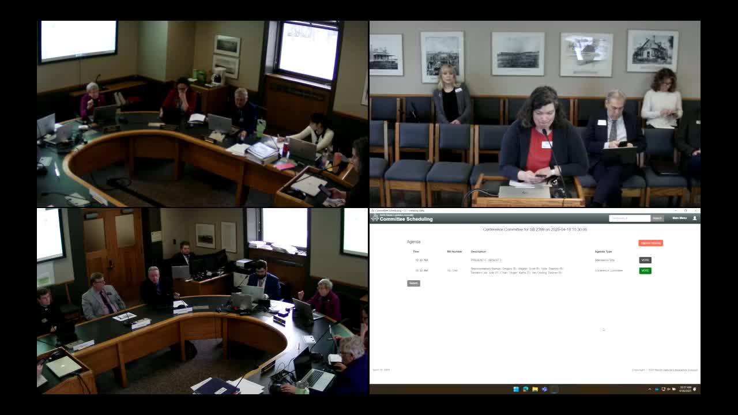Click the orange Adjourn meeting button
Screen dimensions: 738x415
tap(651, 243)
